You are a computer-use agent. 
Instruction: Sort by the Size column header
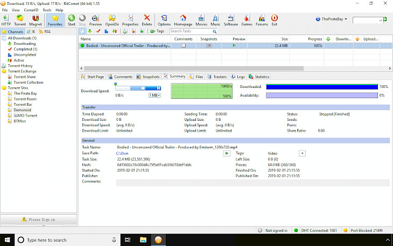[x=268, y=39]
